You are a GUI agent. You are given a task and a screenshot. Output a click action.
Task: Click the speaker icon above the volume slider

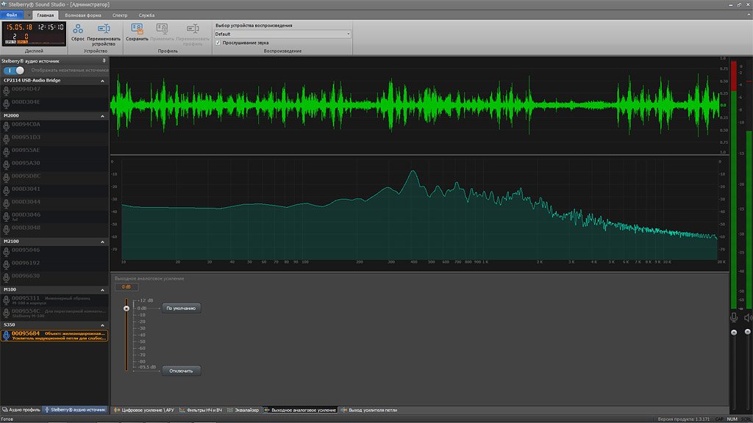[748, 317]
